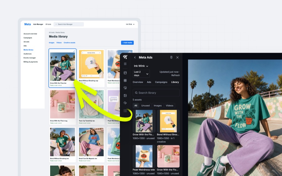Screen dimensions: 282x176
Task: Click the 5 assets count text
Action: pos(137,100)
